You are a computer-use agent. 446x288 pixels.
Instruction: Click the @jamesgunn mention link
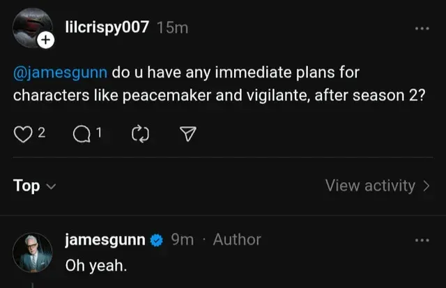(x=60, y=73)
